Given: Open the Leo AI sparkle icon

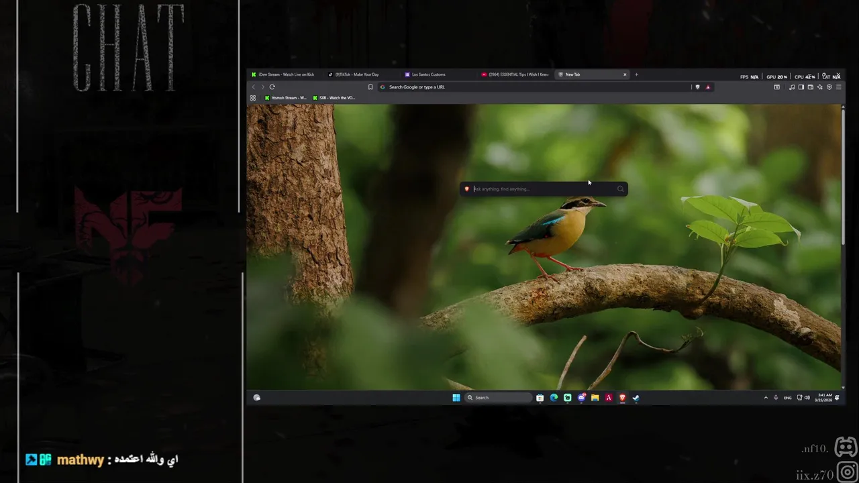Looking at the screenshot, I should point(819,87).
